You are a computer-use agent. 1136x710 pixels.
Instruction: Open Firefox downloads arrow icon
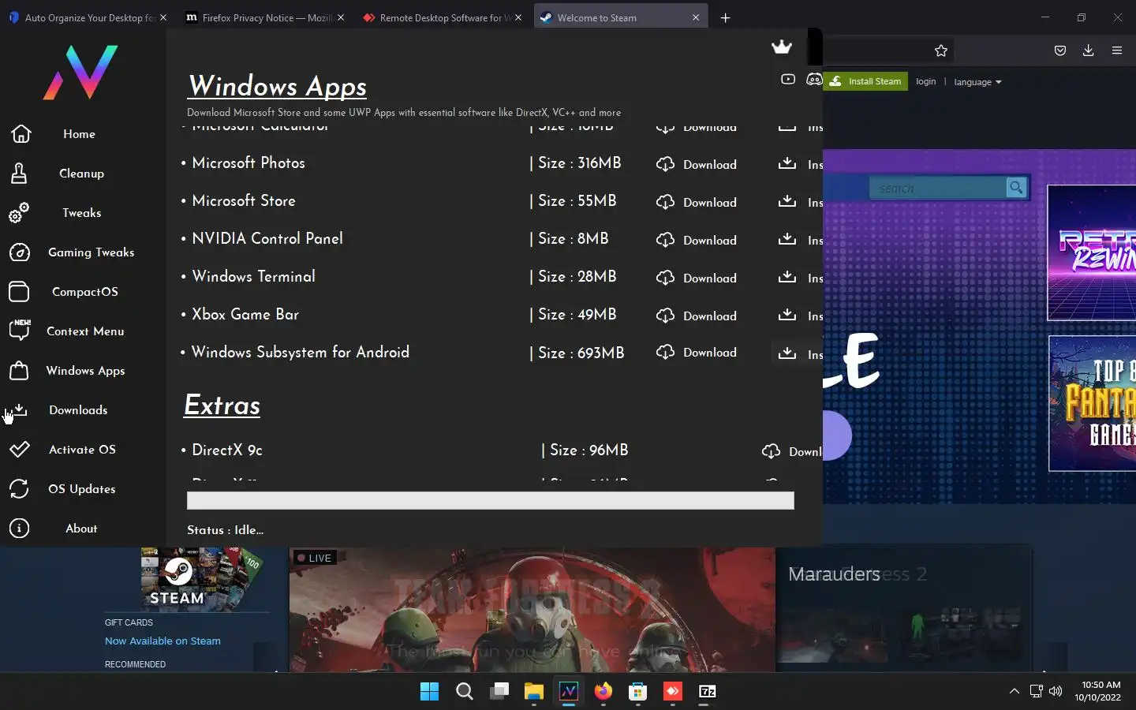[1088, 50]
